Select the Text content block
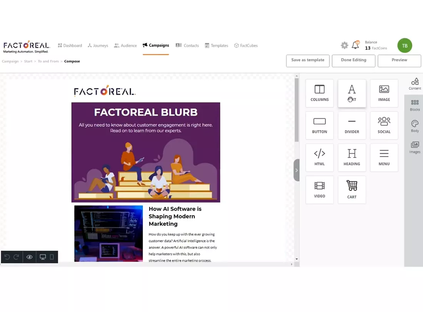 point(352,93)
